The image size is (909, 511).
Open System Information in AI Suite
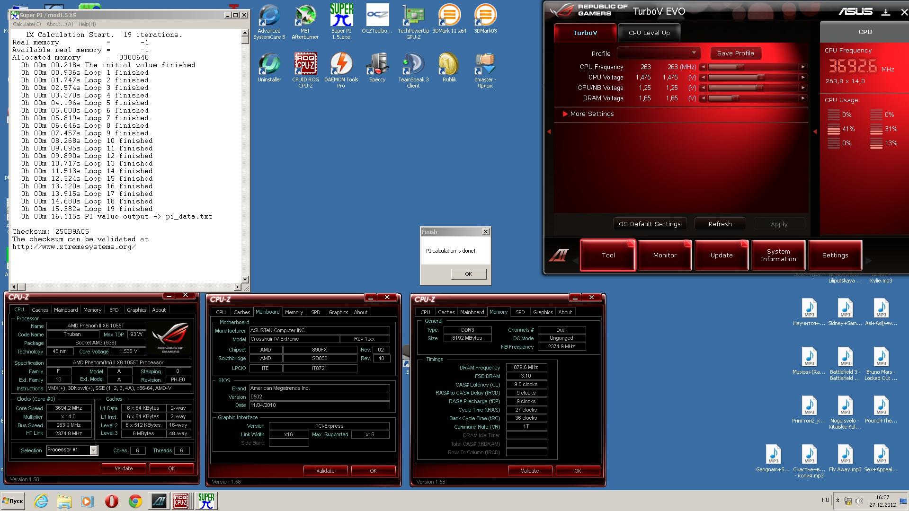778,255
